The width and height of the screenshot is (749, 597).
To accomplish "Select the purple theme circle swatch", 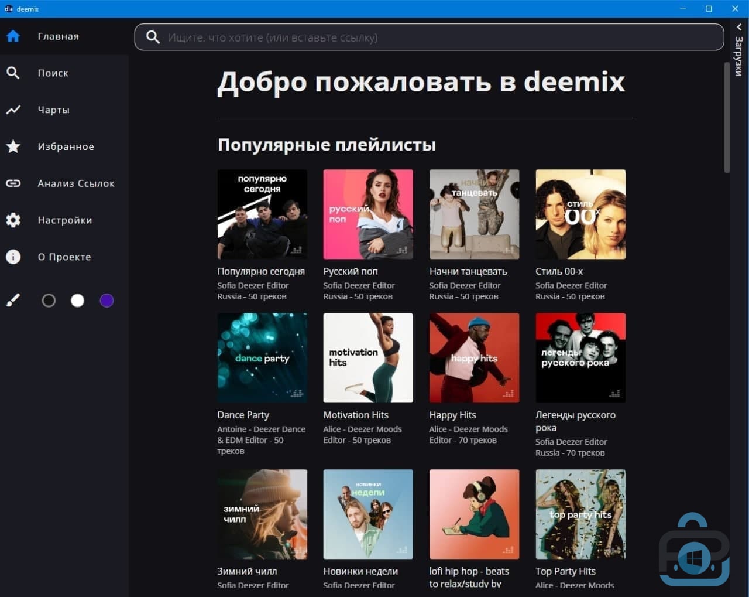I will coord(106,301).
